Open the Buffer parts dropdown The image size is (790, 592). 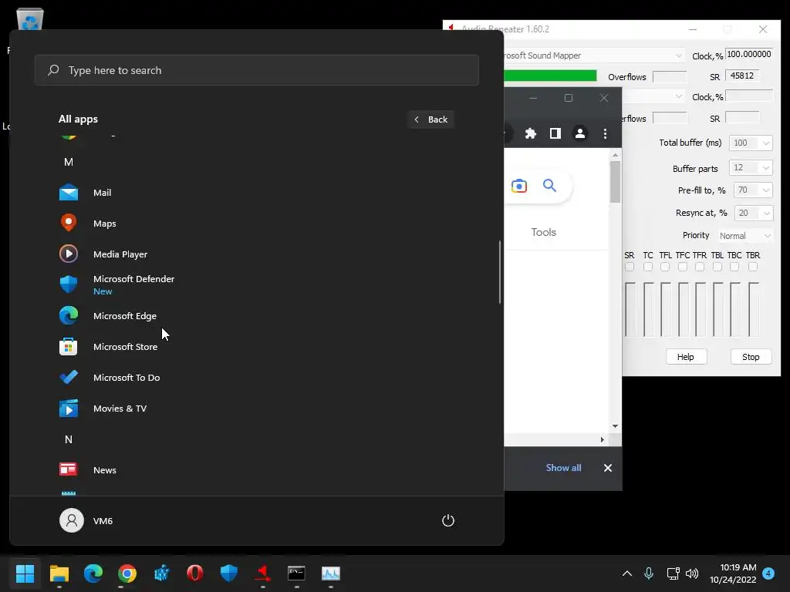(x=751, y=167)
